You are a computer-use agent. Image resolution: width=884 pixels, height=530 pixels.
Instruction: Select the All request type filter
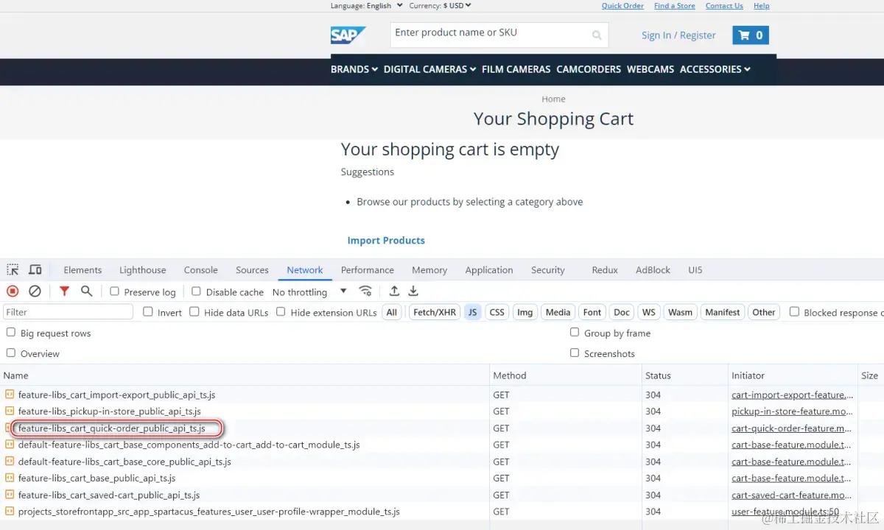pos(392,312)
